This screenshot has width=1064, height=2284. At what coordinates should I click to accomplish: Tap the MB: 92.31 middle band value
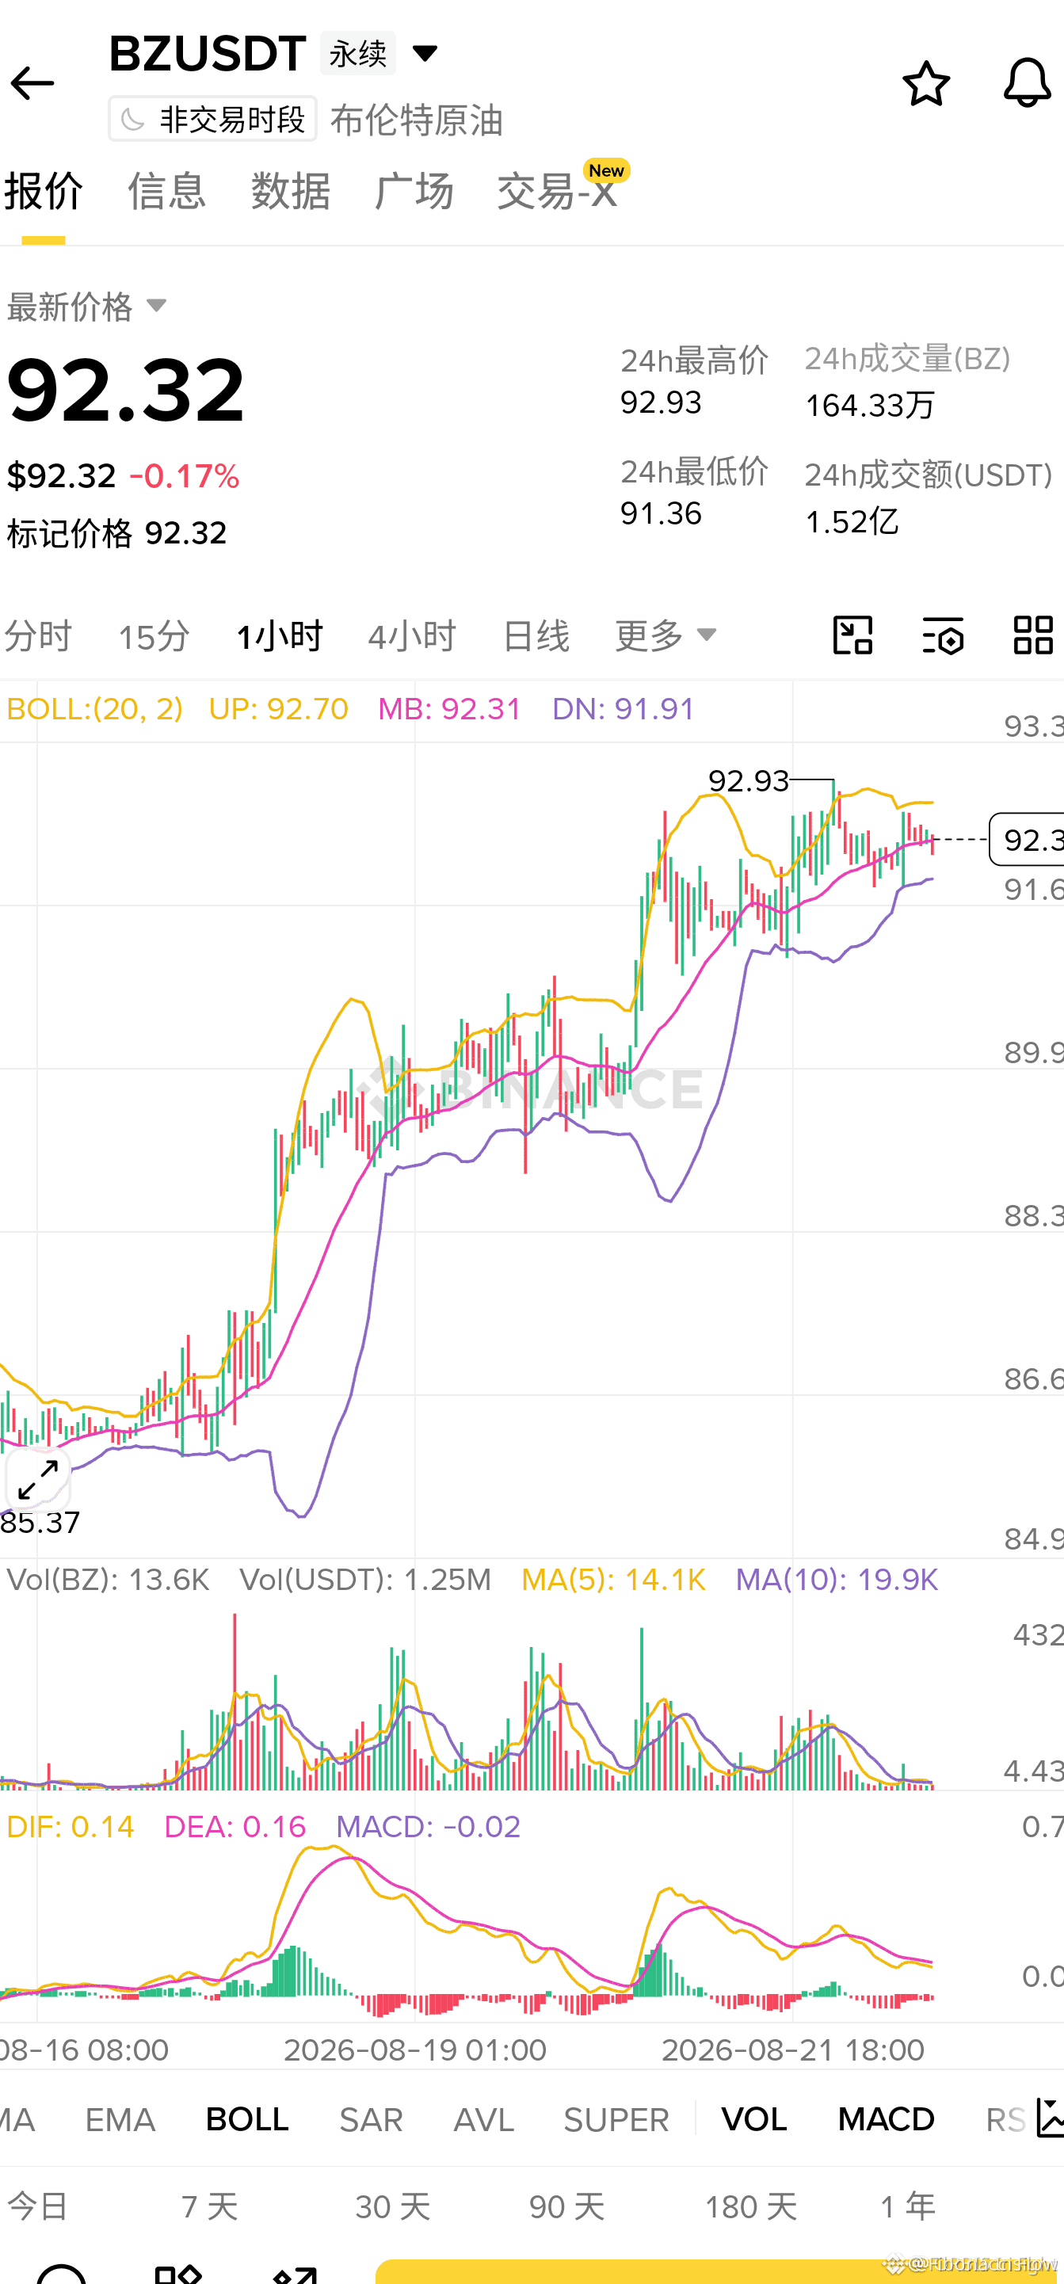click(x=449, y=708)
